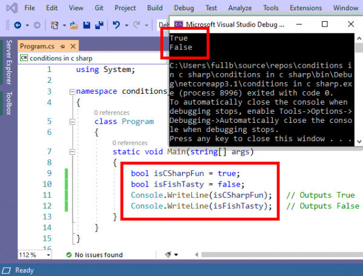Click the Open File folder icon
This screenshot has height=276, width=363.
pyautogui.click(x=74, y=25)
